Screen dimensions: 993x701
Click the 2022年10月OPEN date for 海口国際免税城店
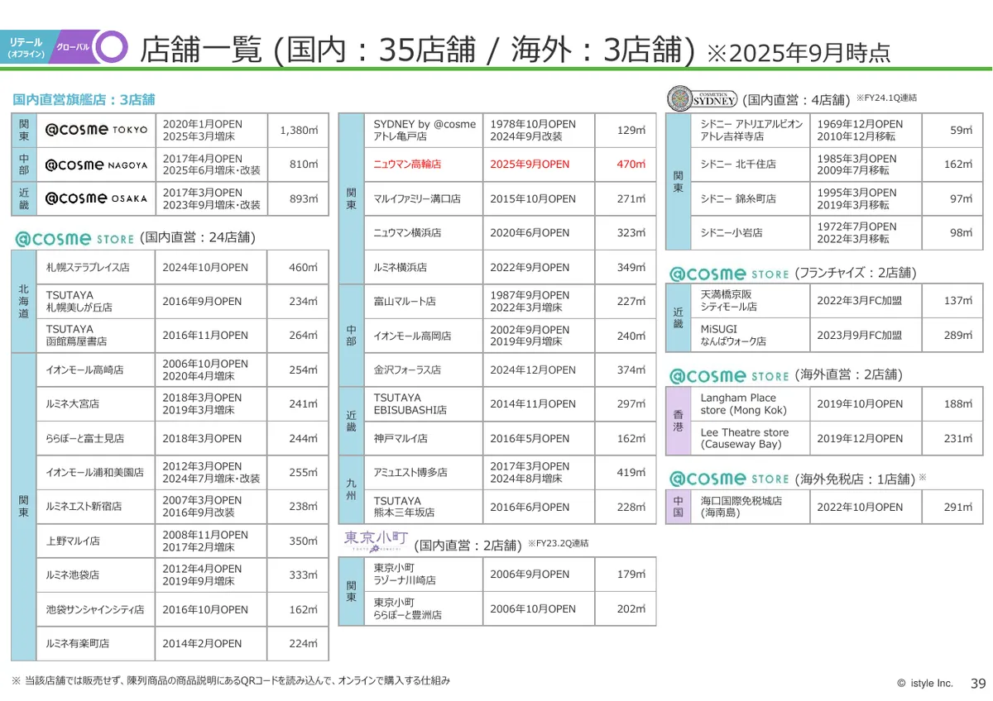[860, 507]
